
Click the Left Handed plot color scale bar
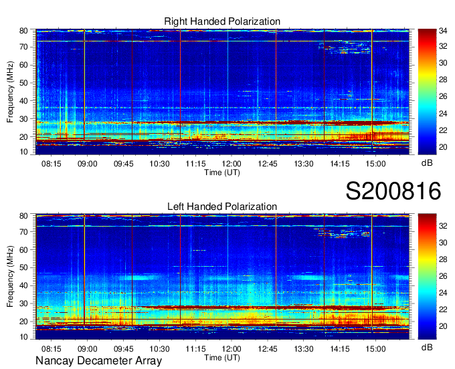click(x=427, y=277)
